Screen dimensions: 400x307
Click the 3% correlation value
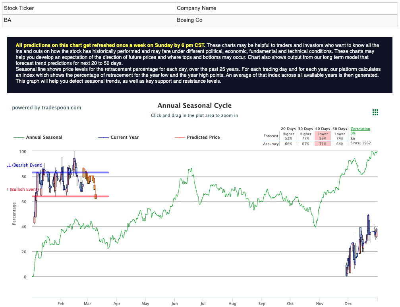pyautogui.click(x=353, y=133)
